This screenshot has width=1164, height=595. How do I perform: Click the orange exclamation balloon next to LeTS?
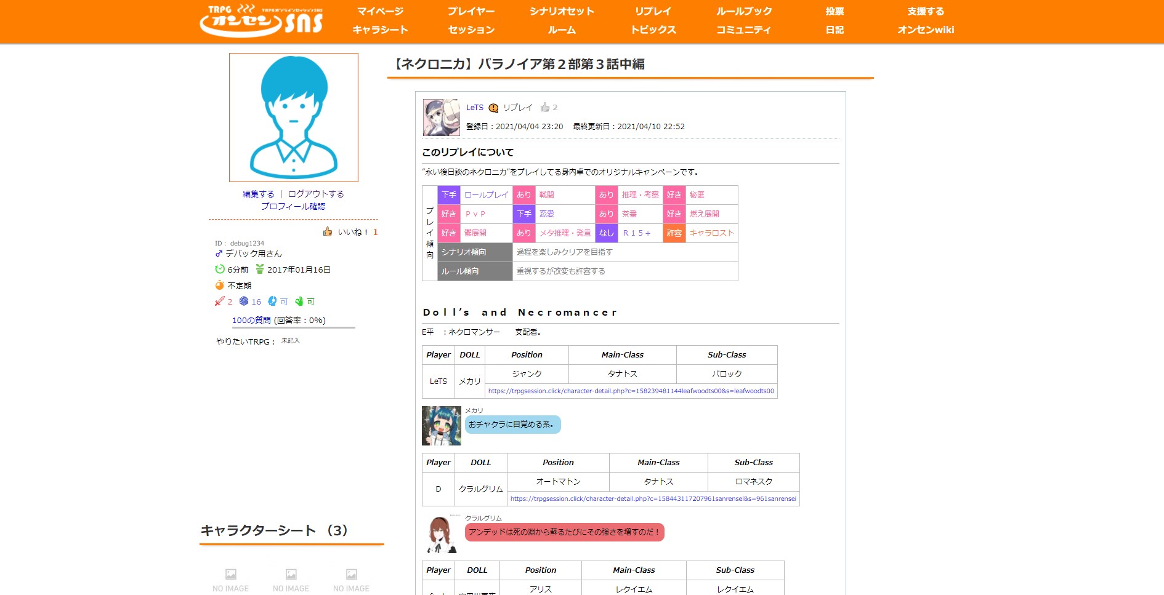pos(492,107)
